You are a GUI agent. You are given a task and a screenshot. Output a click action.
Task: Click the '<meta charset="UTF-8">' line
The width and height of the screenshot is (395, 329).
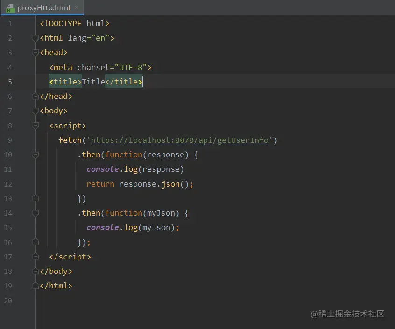100,67
